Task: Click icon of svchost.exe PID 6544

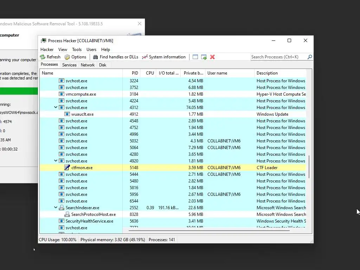Action: [61, 201]
